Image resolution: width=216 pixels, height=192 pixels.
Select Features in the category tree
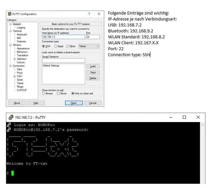pos(21,41)
